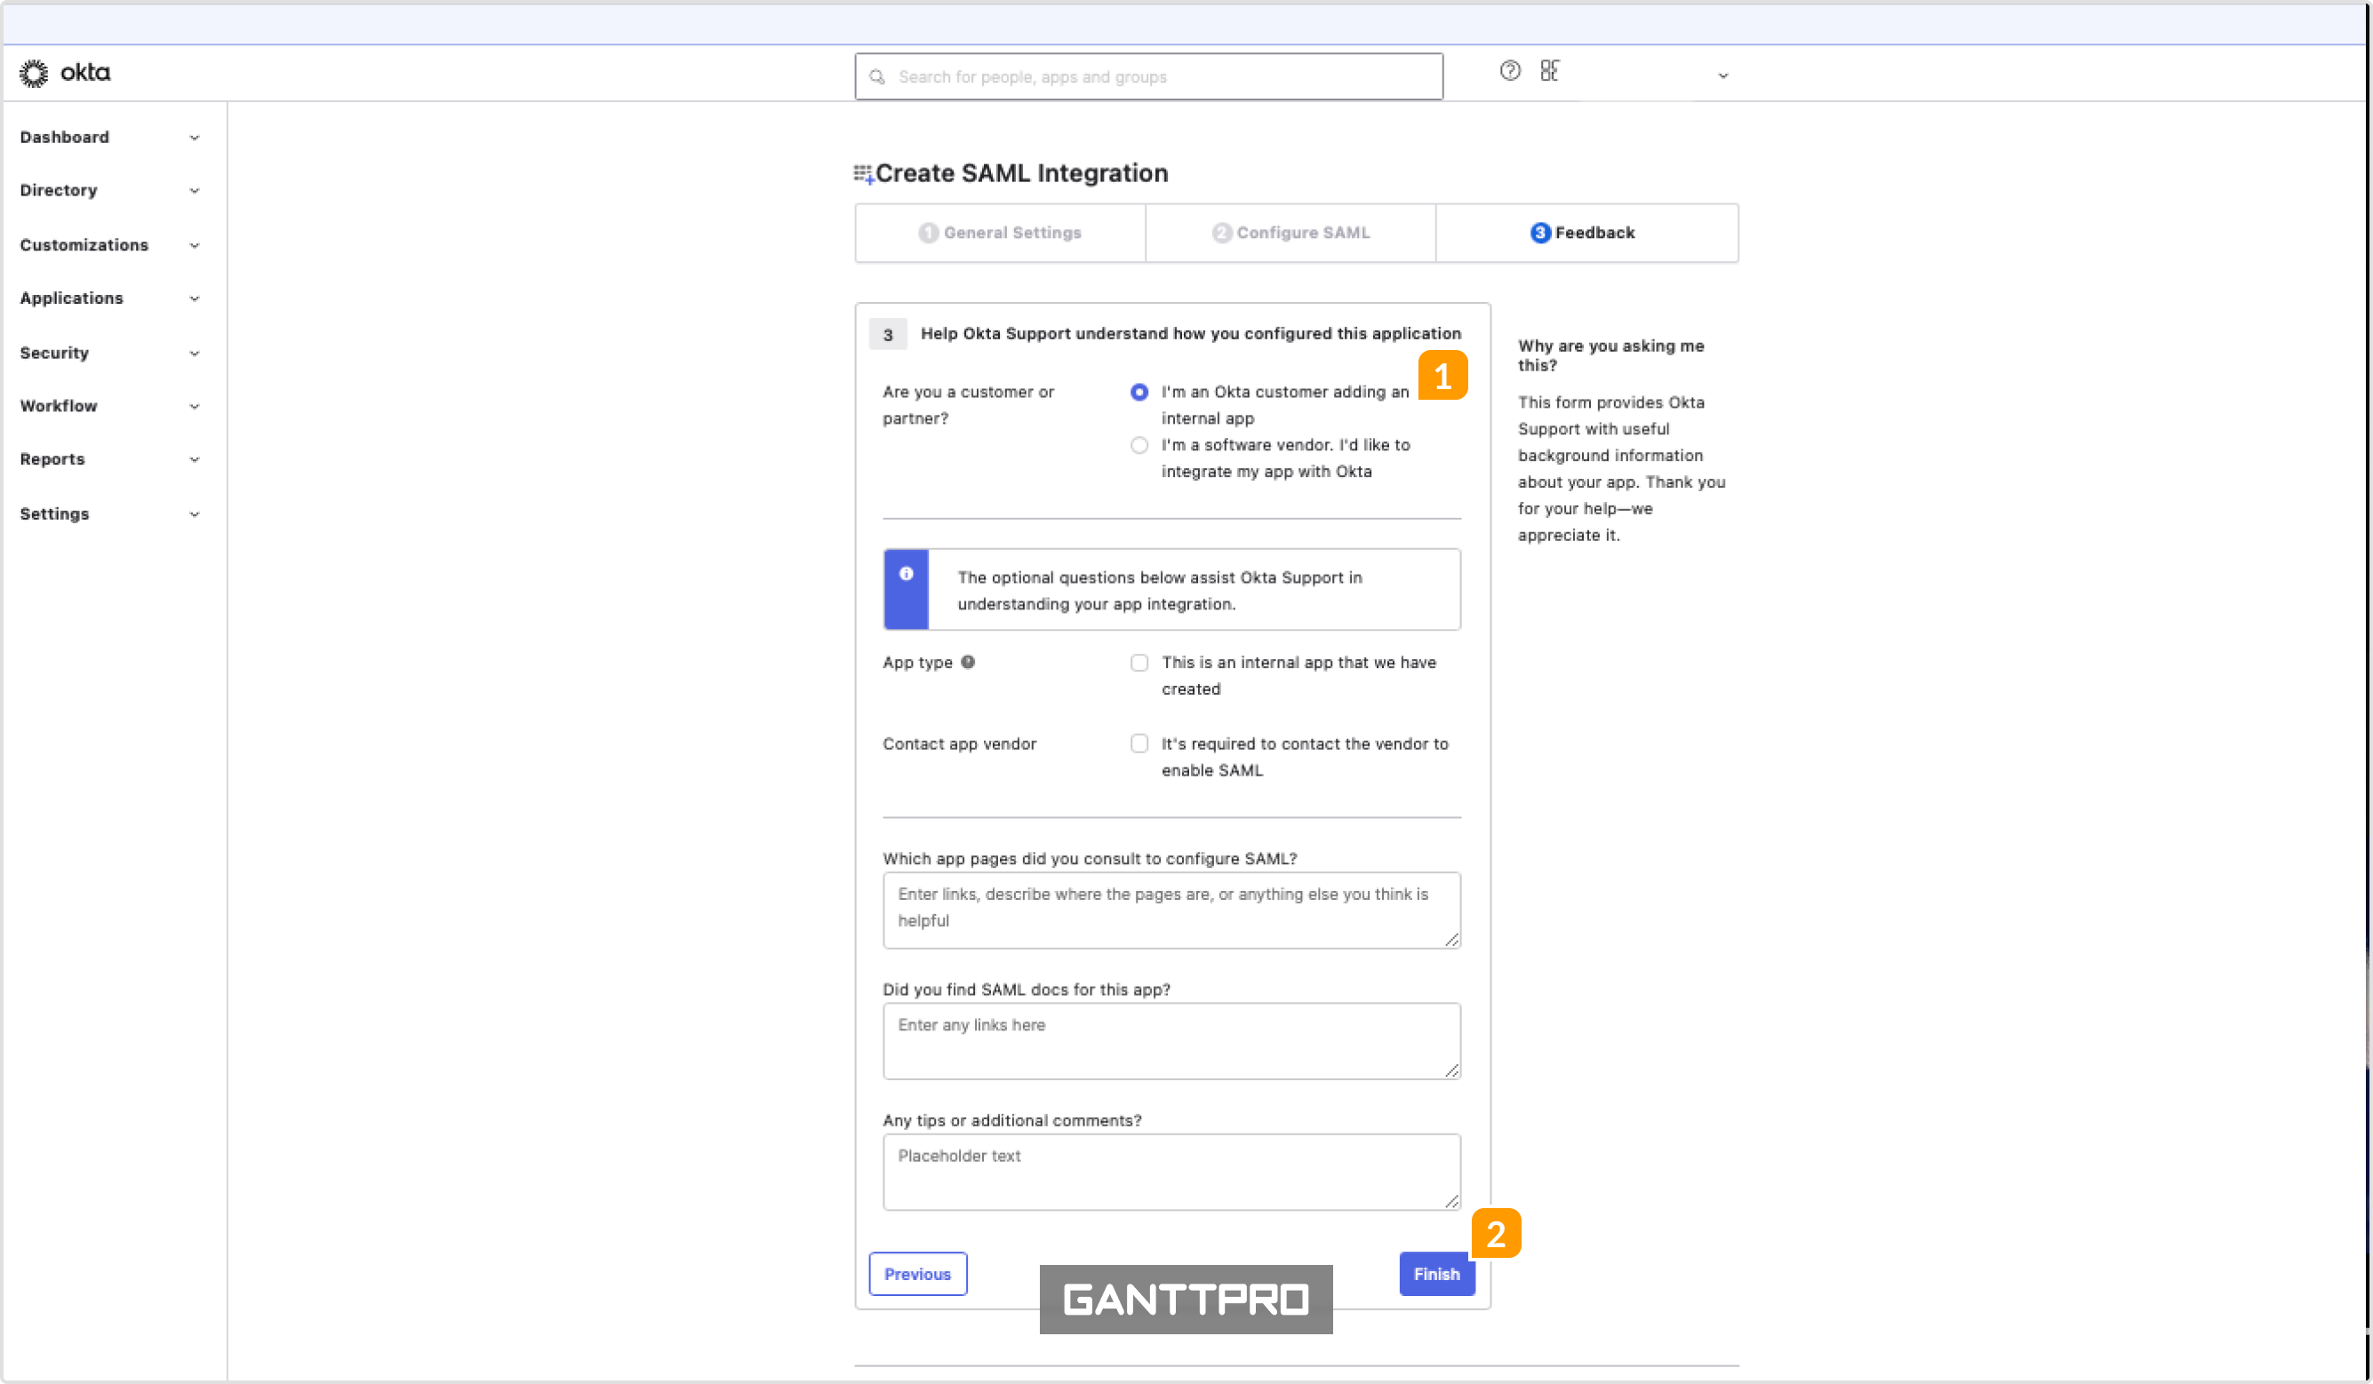Select "I'm an Okta customer" radio option
Image resolution: width=2373 pixels, height=1384 pixels.
[x=1139, y=393]
